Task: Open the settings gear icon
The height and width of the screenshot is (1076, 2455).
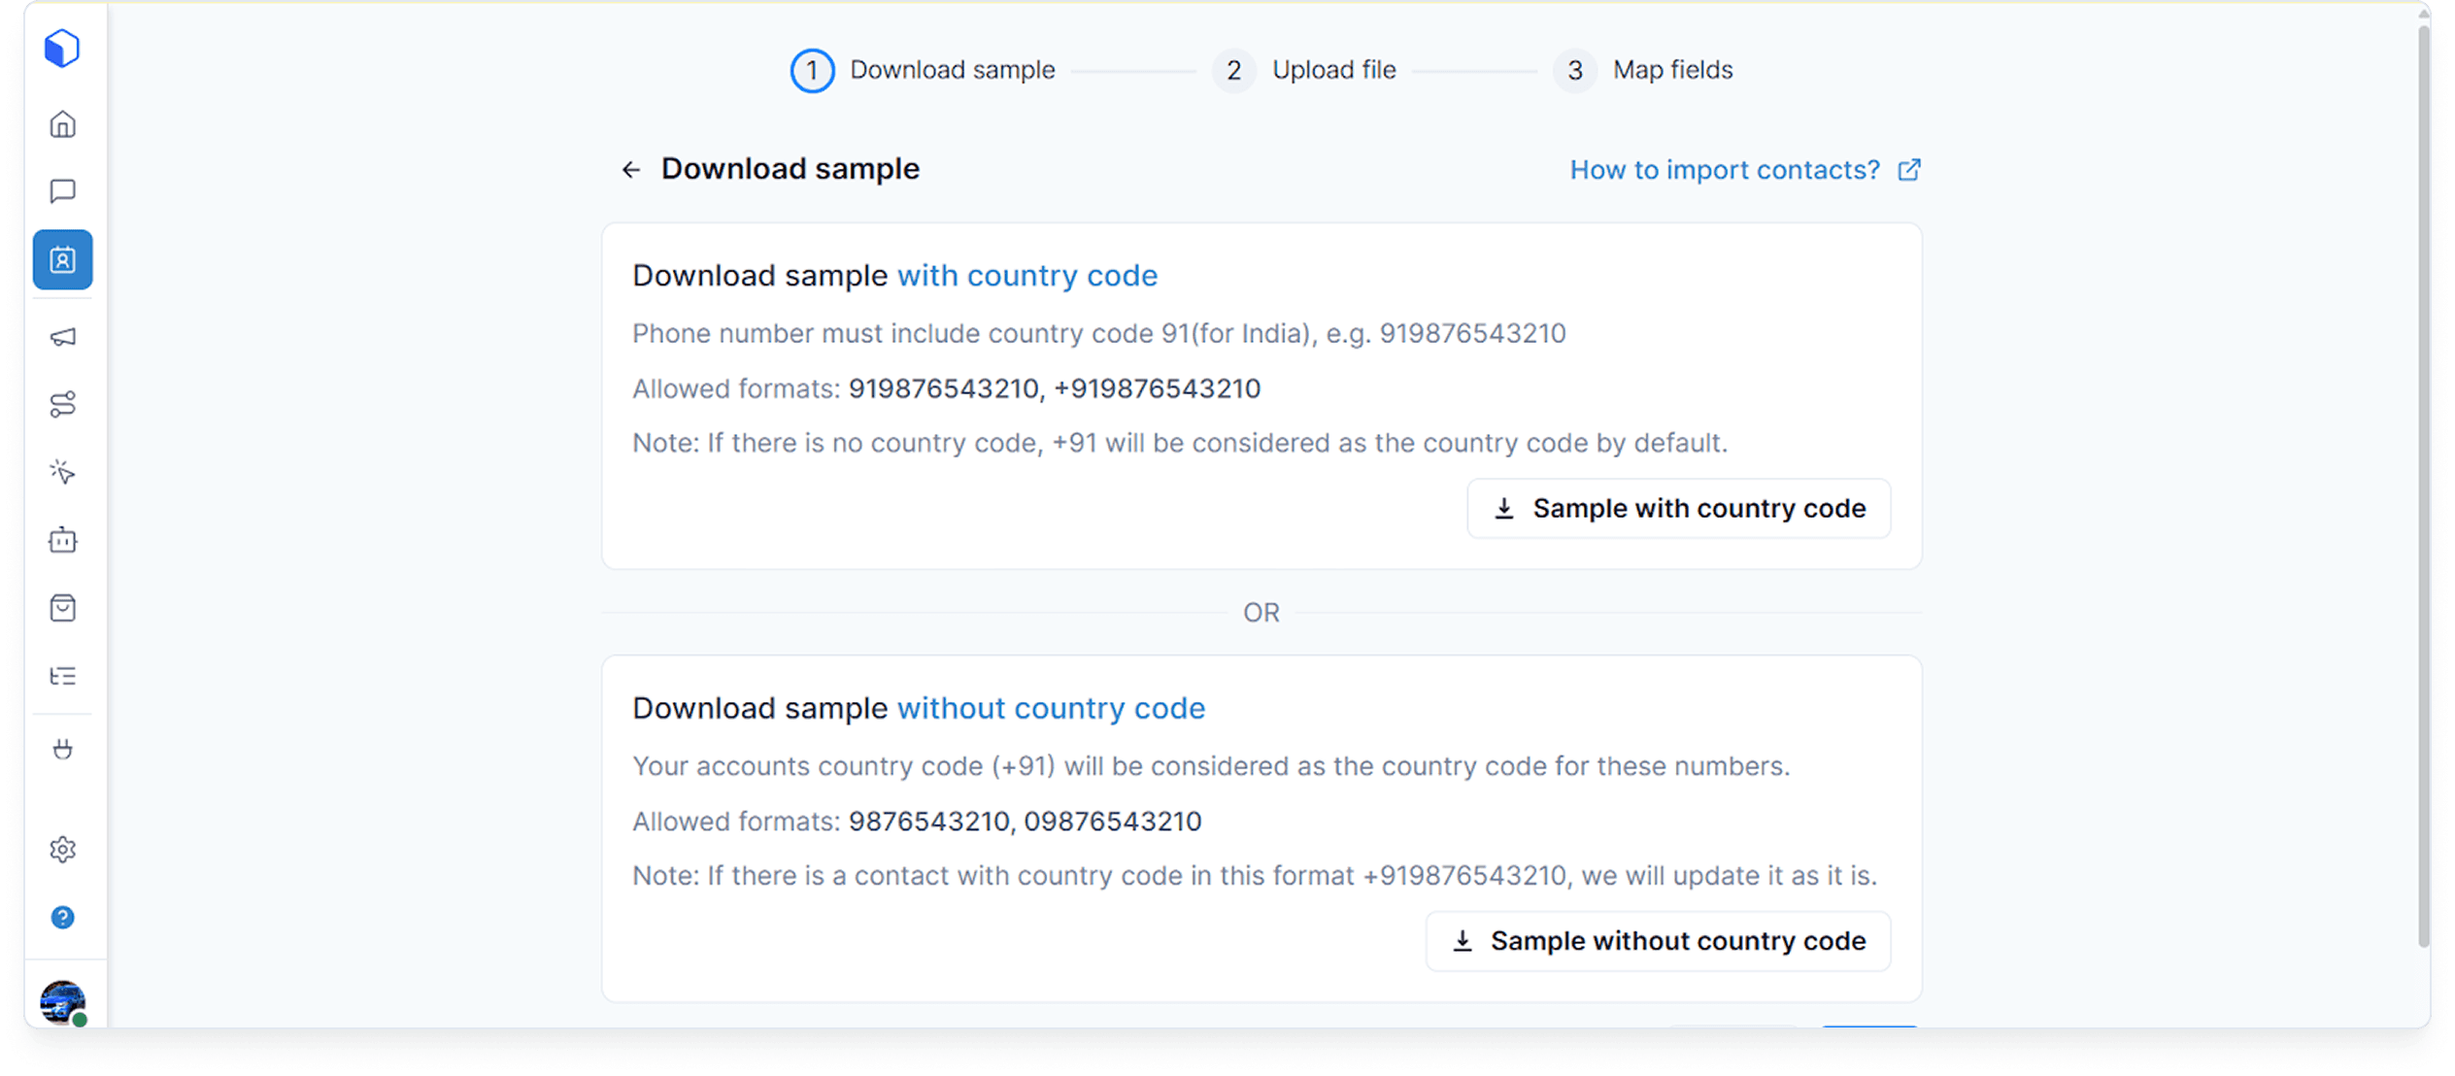Action: (62, 850)
